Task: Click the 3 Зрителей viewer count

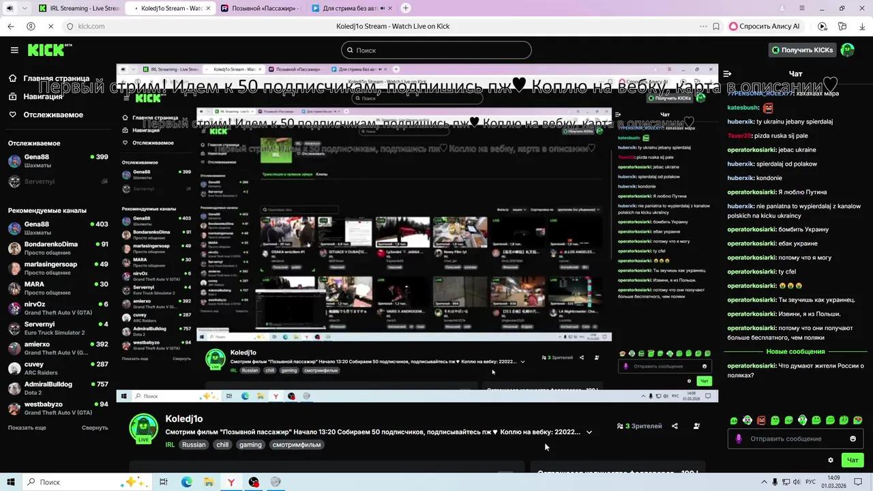Action: pyautogui.click(x=639, y=426)
